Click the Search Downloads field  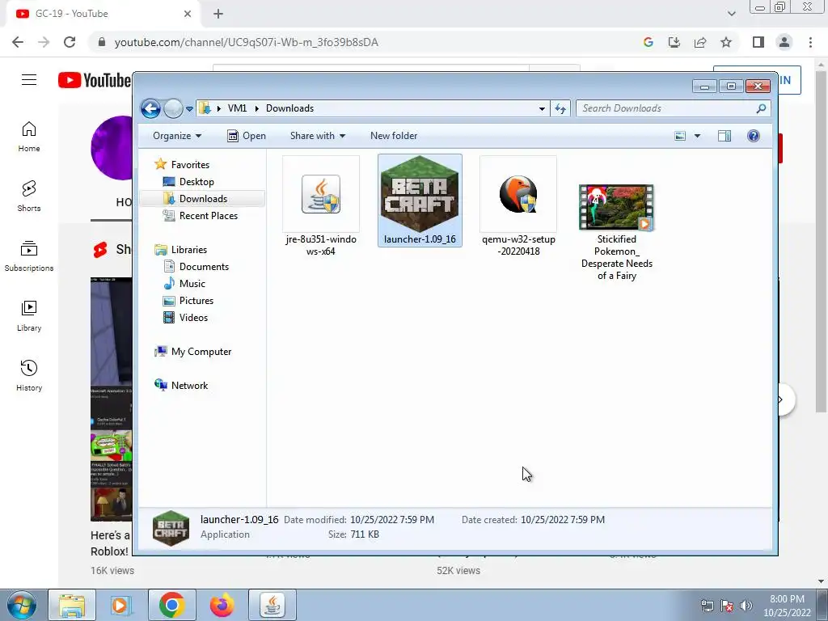click(x=674, y=109)
